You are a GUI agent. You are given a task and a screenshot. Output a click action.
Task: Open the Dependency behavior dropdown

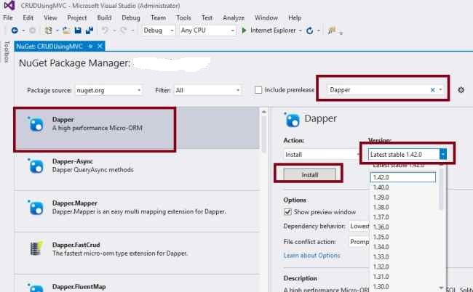click(359, 226)
